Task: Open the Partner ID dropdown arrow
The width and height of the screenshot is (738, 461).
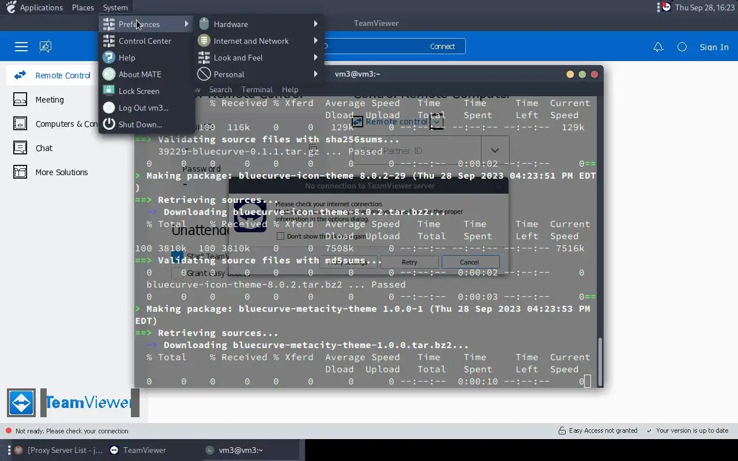Action: click(x=495, y=150)
